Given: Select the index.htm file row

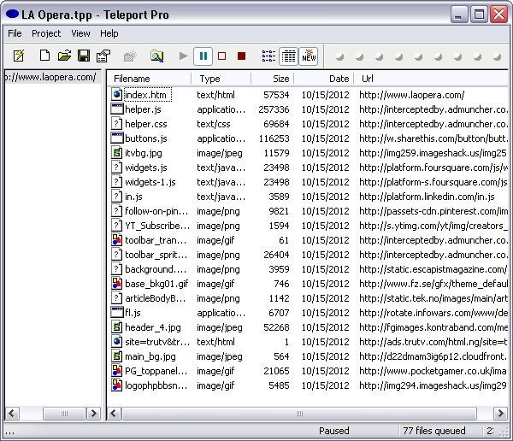Looking at the screenshot, I should click(x=145, y=95).
